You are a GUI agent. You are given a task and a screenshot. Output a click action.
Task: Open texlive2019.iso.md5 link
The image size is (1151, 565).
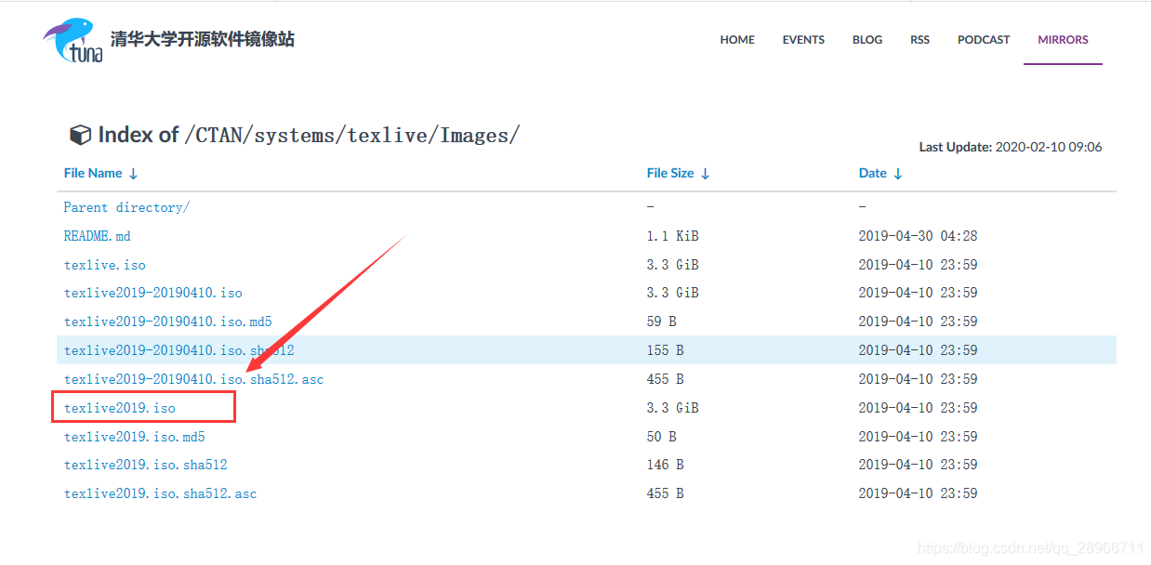134,437
